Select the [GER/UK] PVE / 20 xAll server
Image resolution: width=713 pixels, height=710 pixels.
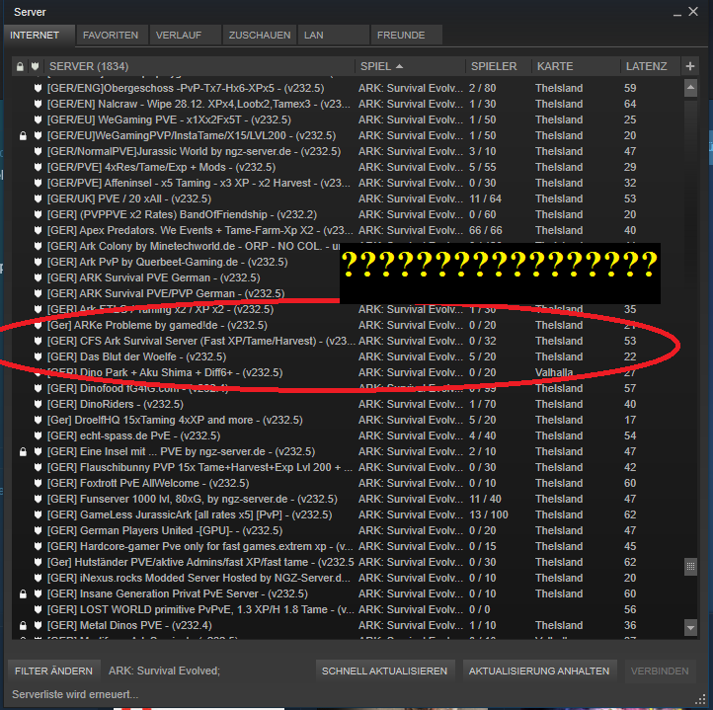(348, 198)
